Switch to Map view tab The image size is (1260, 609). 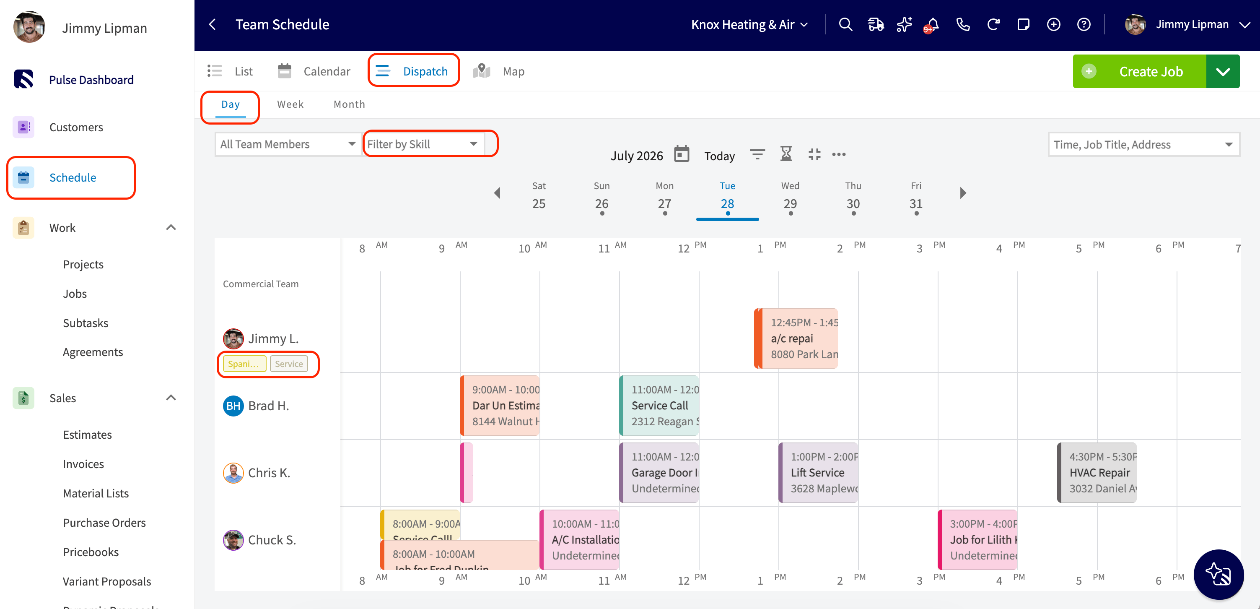point(499,71)
